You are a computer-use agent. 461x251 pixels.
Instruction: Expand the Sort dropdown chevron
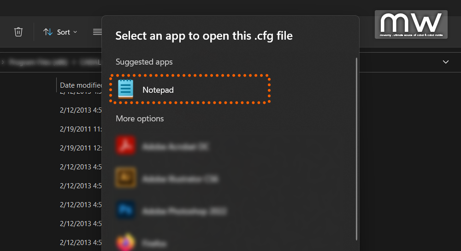click(75, 32)
